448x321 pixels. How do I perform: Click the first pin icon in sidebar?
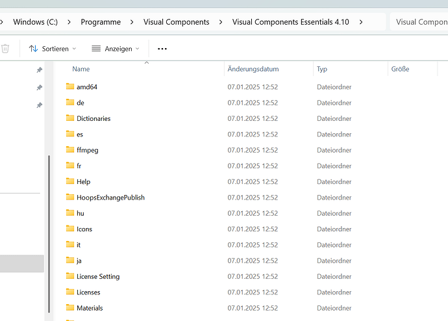coord(39,70)
